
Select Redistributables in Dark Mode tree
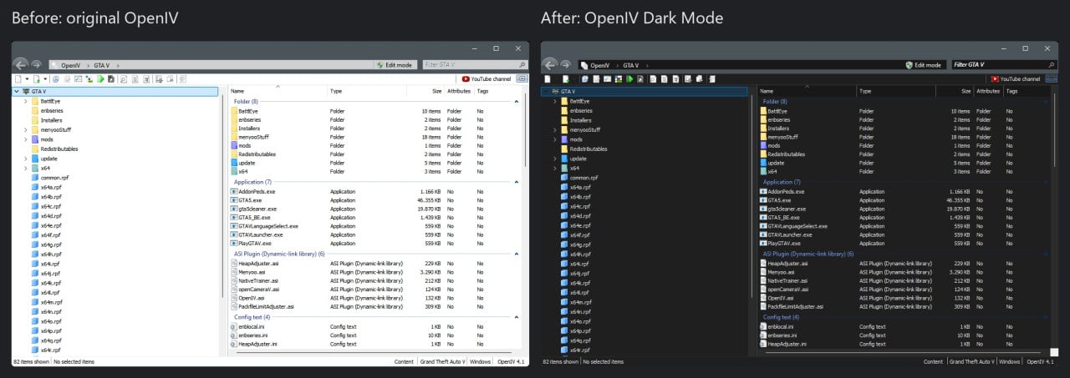588,149
